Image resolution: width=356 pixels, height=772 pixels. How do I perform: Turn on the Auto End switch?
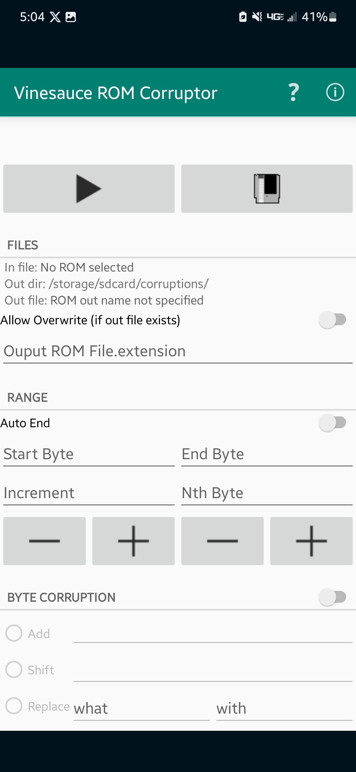click(332, 423)
